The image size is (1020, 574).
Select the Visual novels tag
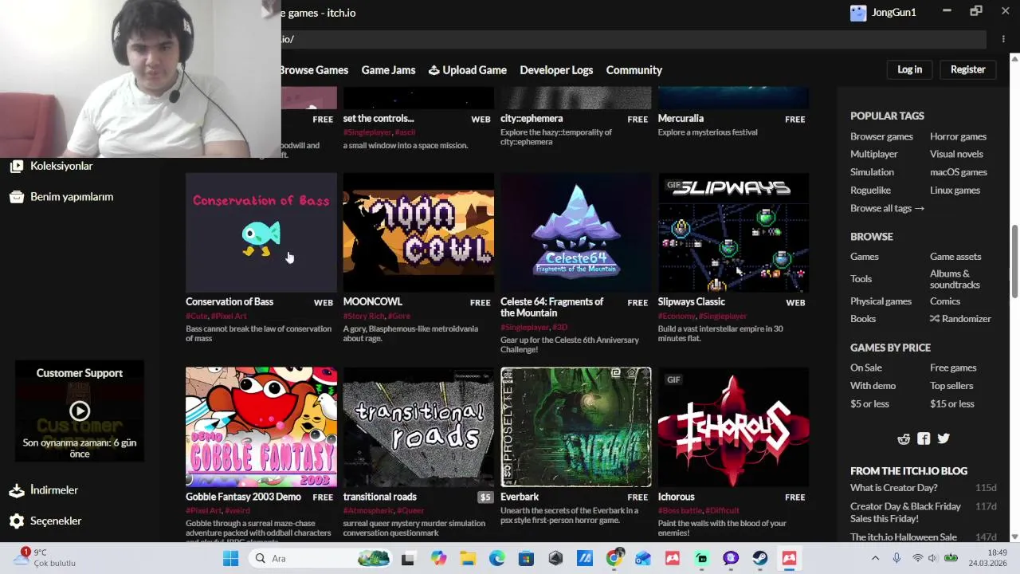956,154
